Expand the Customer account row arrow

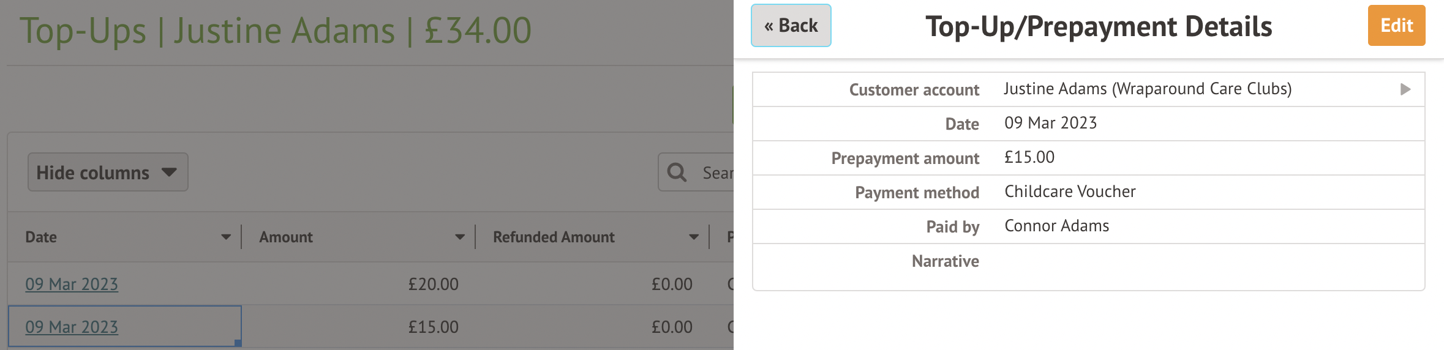(1405, 89)
